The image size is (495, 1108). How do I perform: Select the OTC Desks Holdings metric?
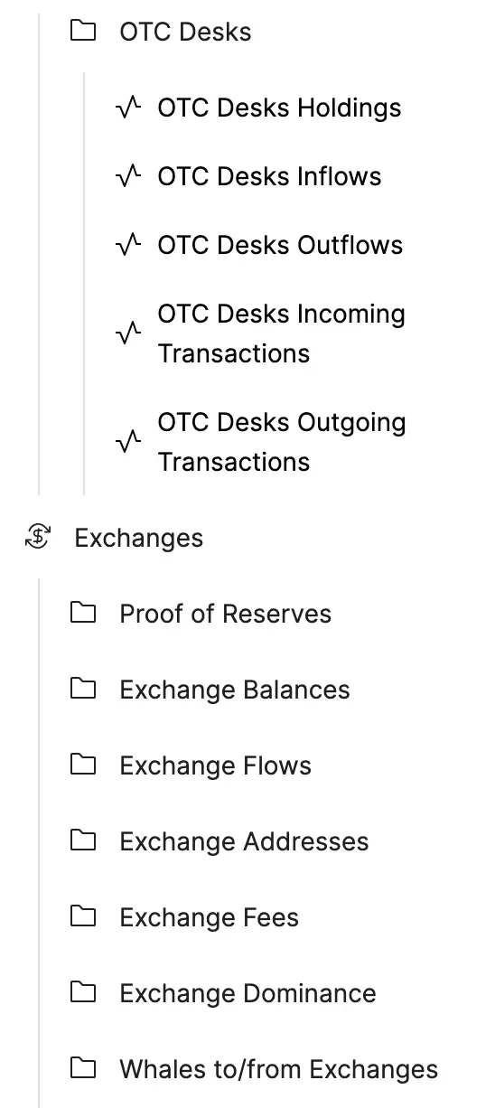[279, 108]
